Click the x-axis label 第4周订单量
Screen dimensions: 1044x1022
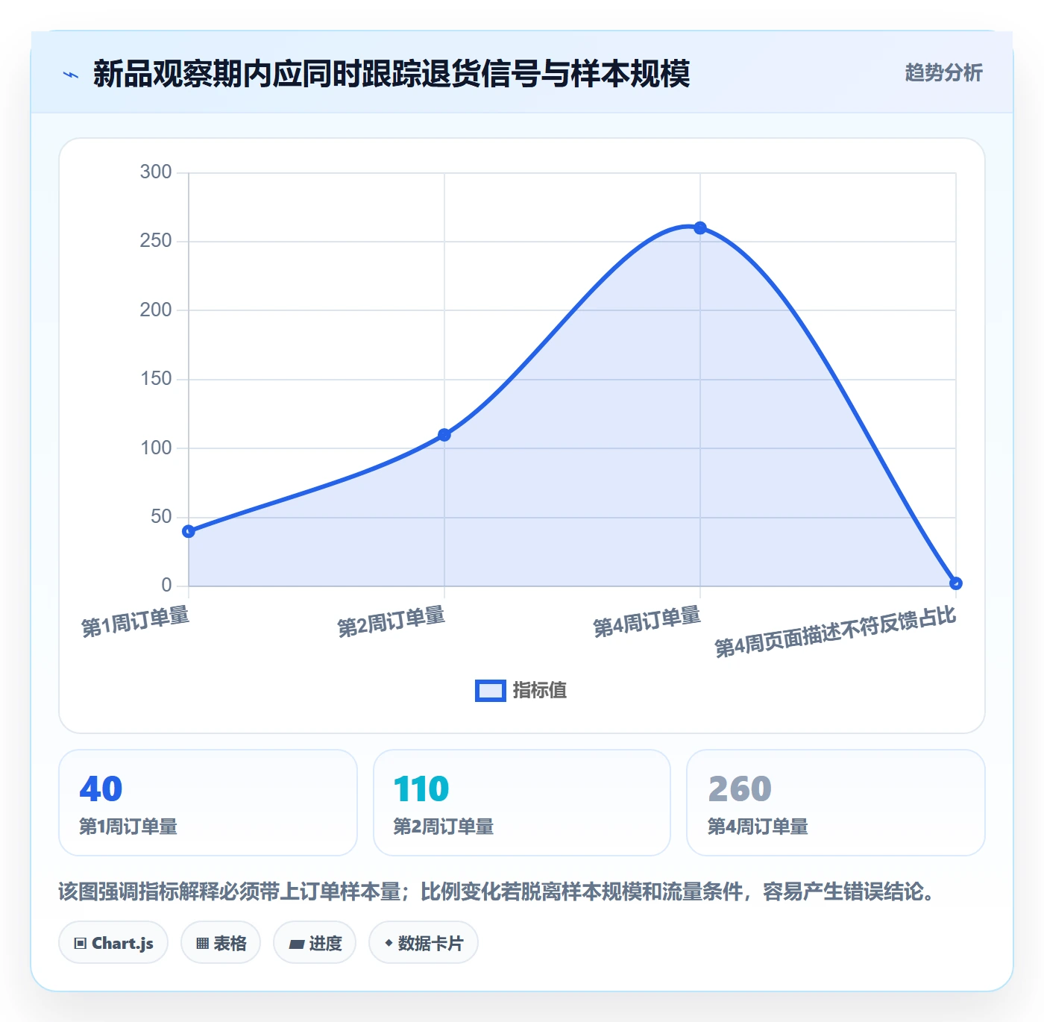click(x=647, y=621)
